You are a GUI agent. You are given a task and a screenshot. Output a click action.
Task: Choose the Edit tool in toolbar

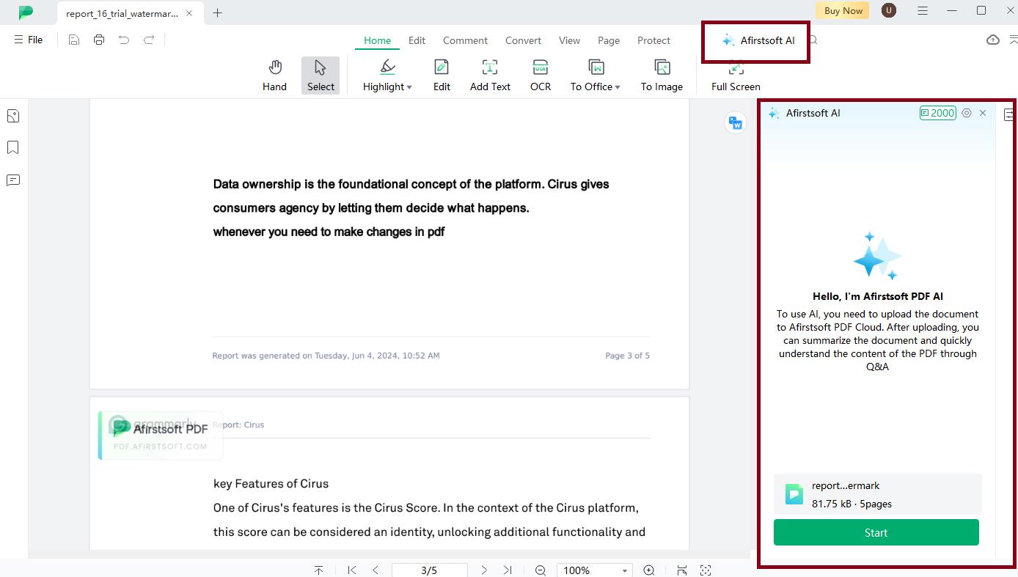(x=442, y=76)
